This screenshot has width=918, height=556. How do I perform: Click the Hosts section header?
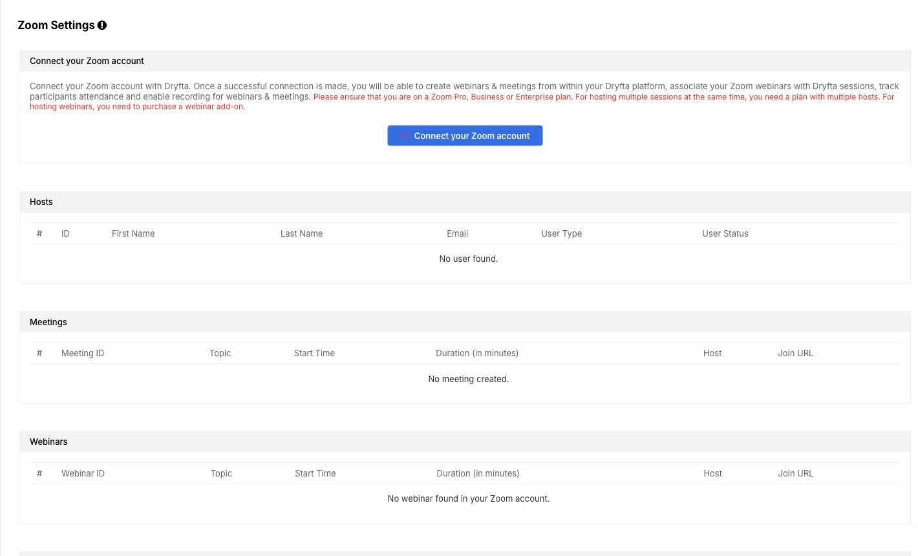click(465, 202)
